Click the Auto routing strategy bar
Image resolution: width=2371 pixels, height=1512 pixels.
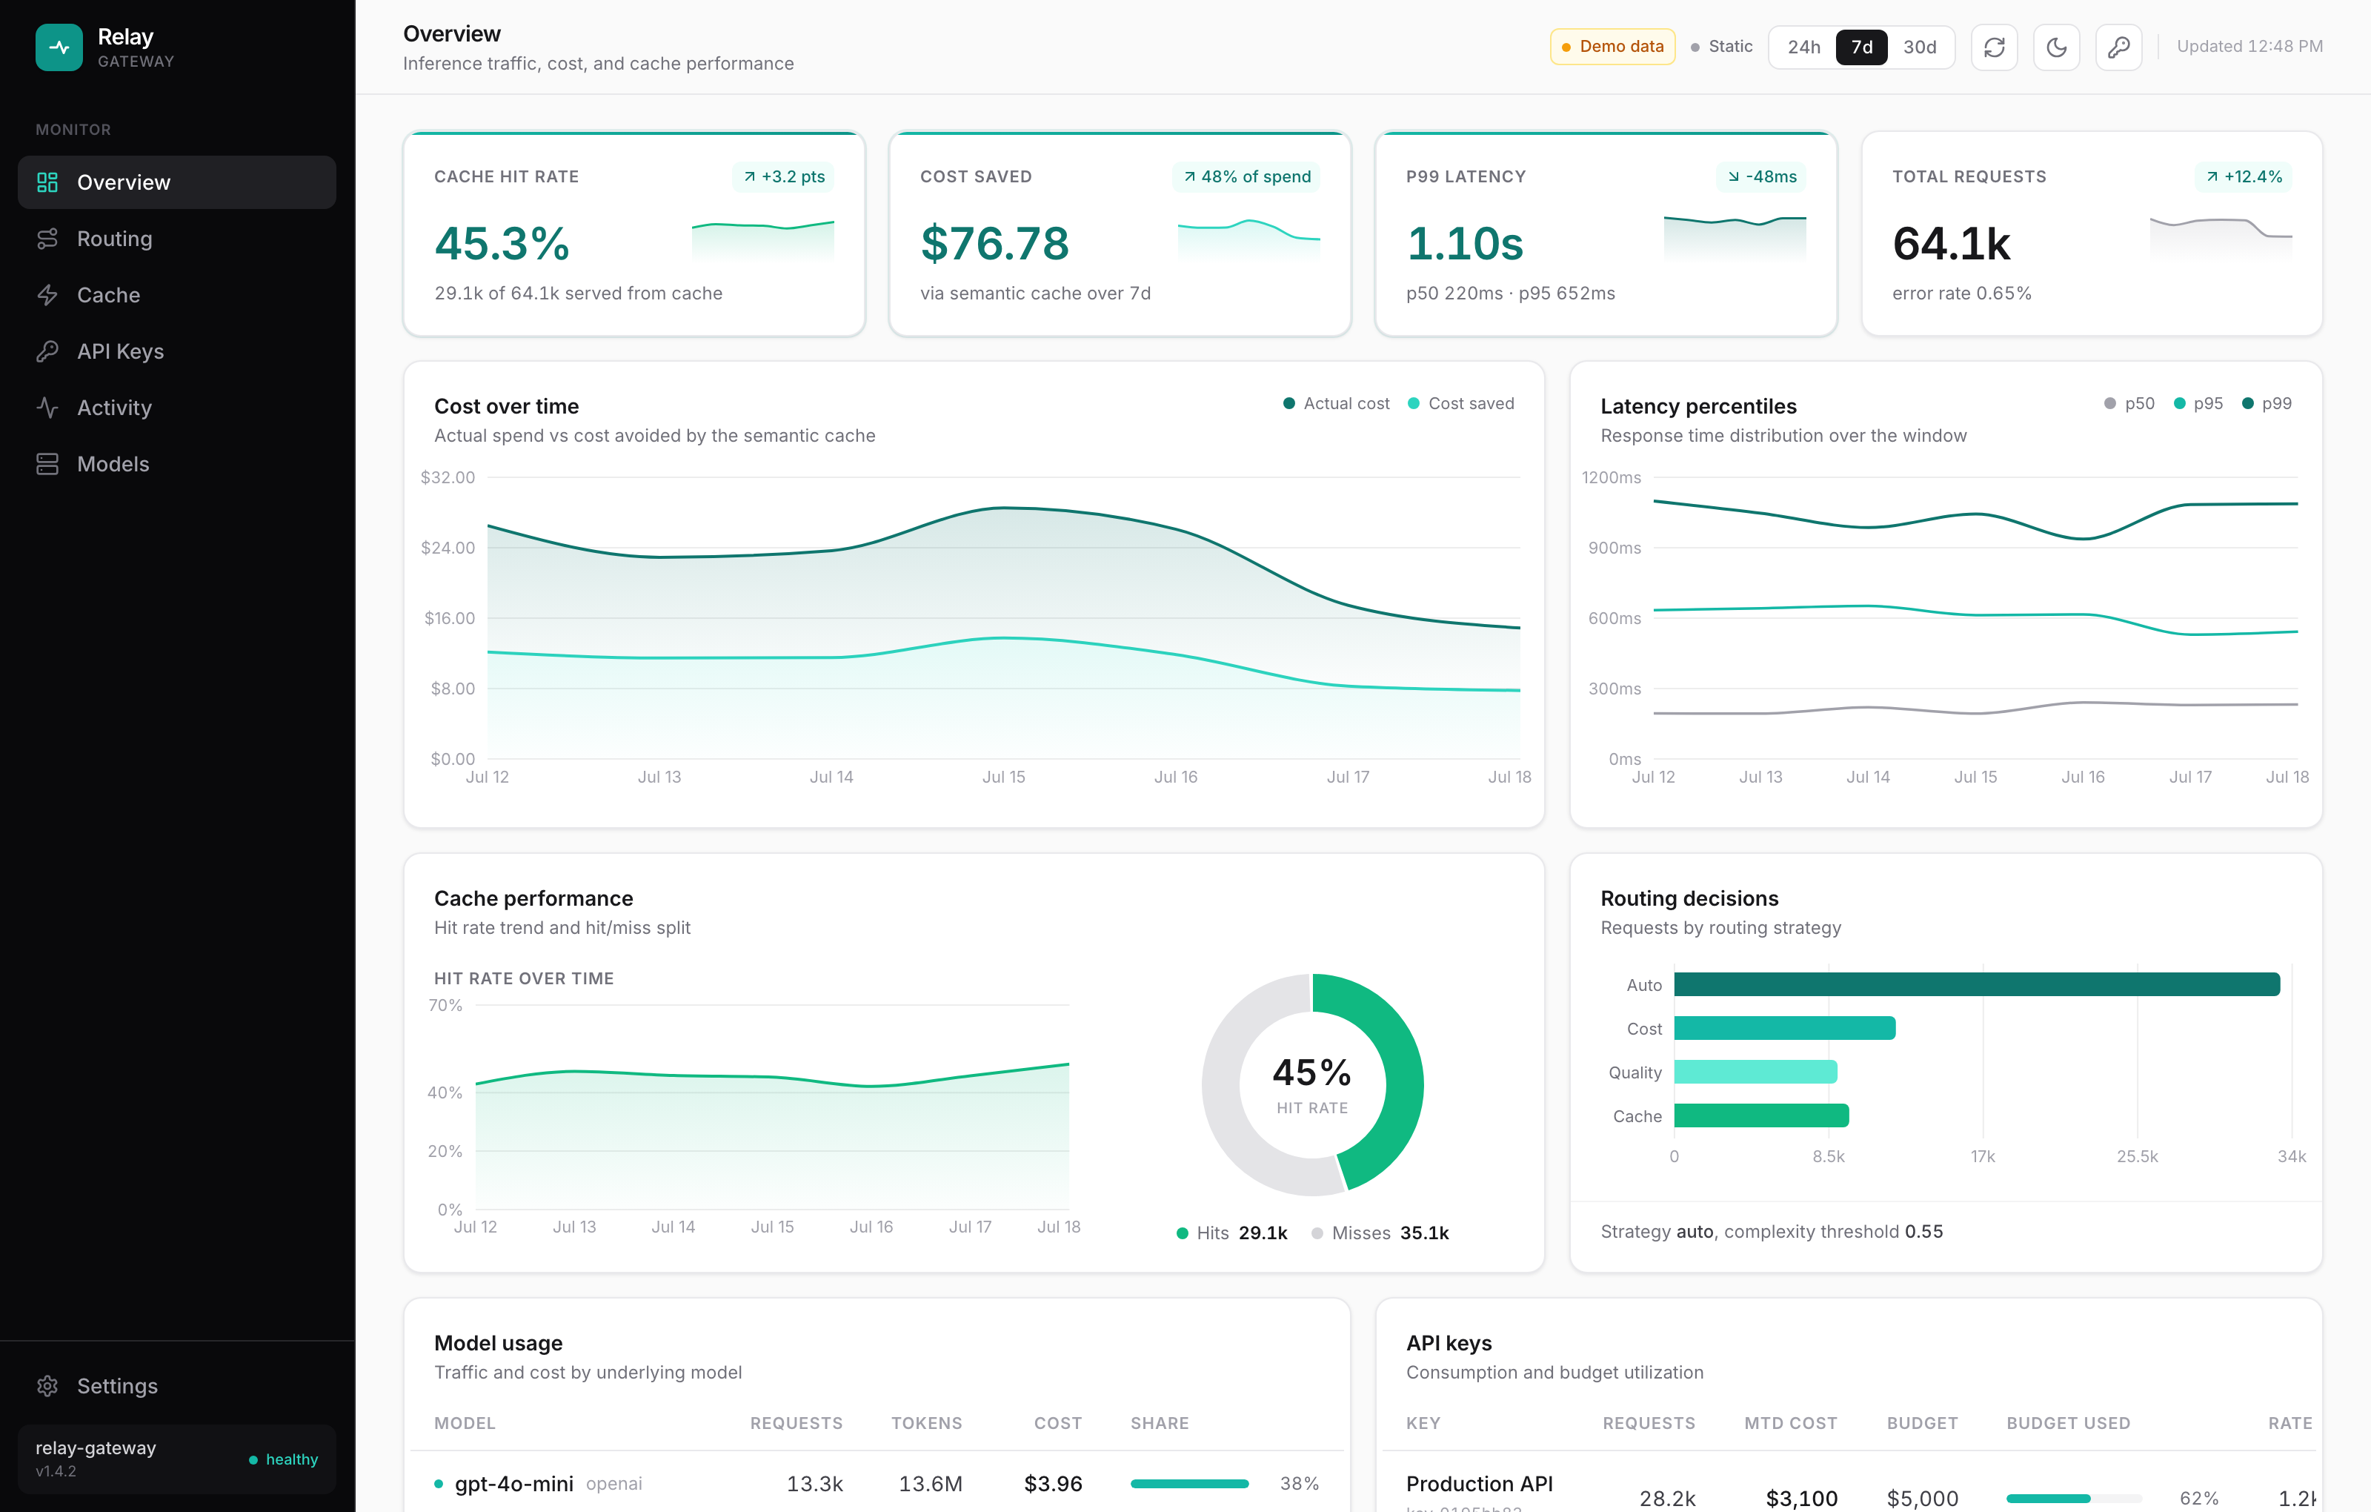pyautogui.click(x=1976, y=984)
